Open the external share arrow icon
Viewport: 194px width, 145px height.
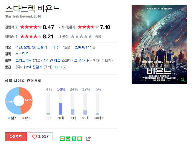coord(88,138)
